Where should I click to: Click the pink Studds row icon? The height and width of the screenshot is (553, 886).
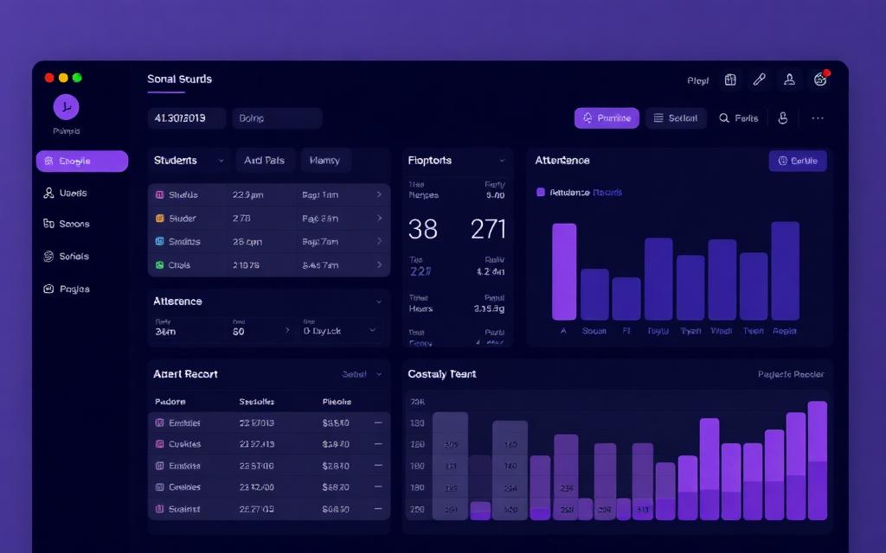[x=160, y=194]
